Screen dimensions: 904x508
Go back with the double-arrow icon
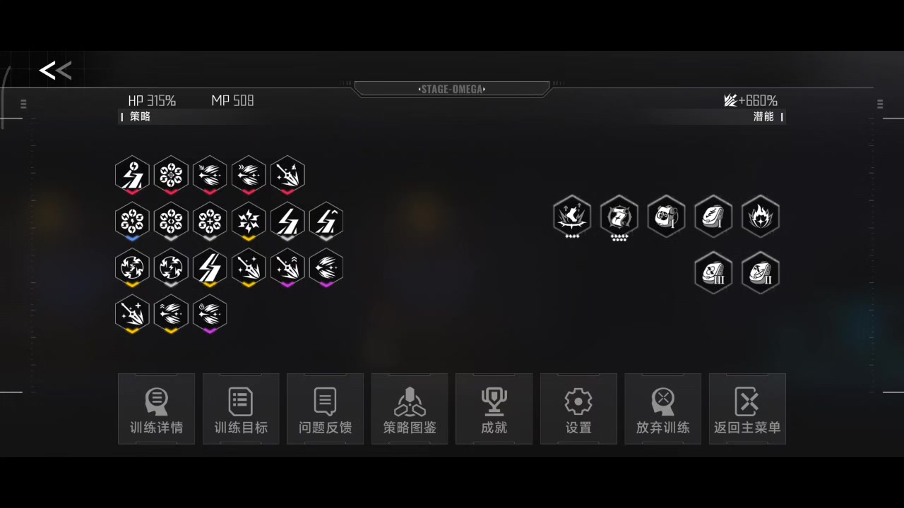(x=55, y=71)
